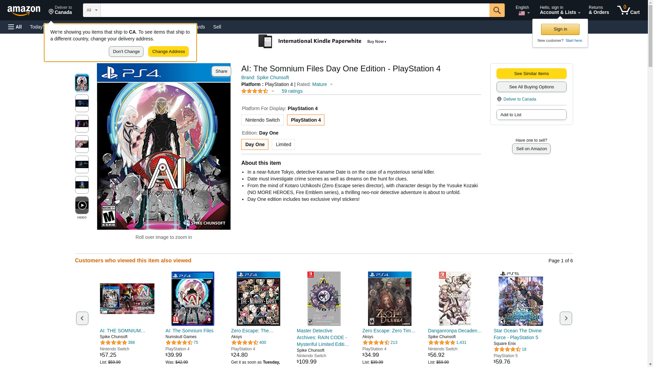Screen dimensions: 653x367
Task: Play the product video thumbnail
Action: [x=82, y=205]
